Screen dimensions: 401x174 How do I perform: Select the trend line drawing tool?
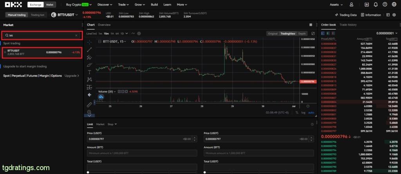[89, 50]
